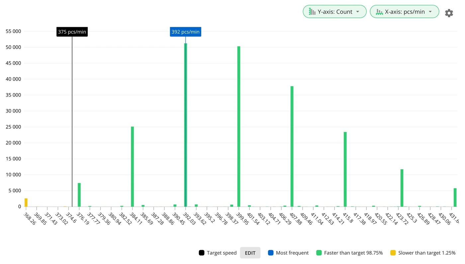
Task: Click the Most frequent legend text
Action: [292, 253]
